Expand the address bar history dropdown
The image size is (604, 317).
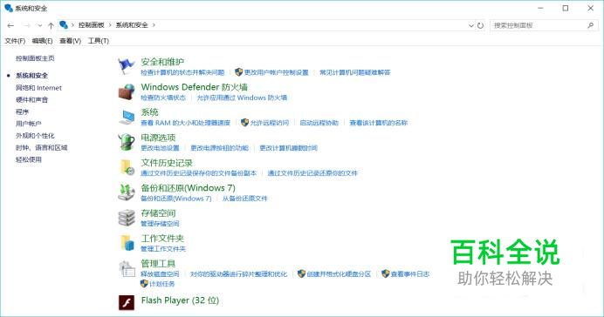(x=470, y=25)
